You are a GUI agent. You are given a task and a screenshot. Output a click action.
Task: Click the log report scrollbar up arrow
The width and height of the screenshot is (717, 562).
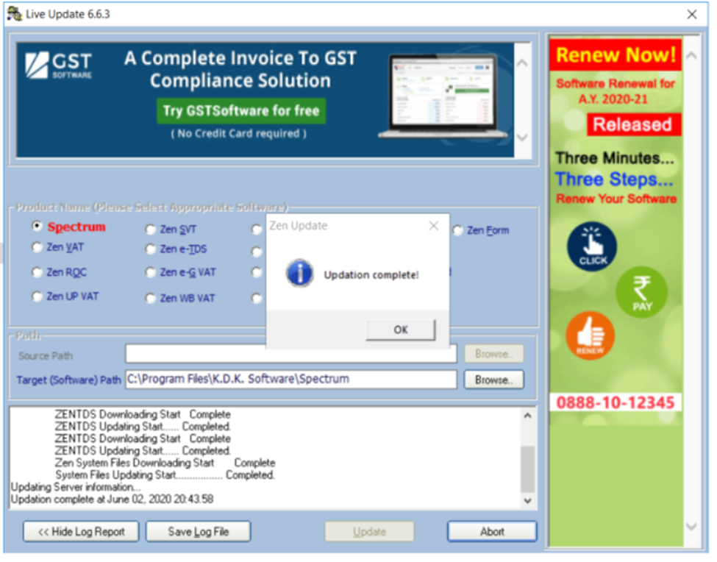click(x=527, y=415)
